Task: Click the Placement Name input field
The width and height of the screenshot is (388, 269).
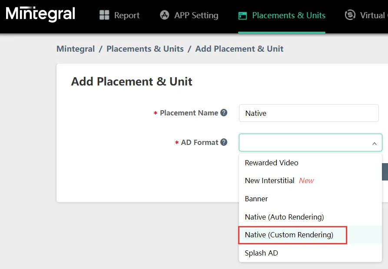Action: (308, 113)
